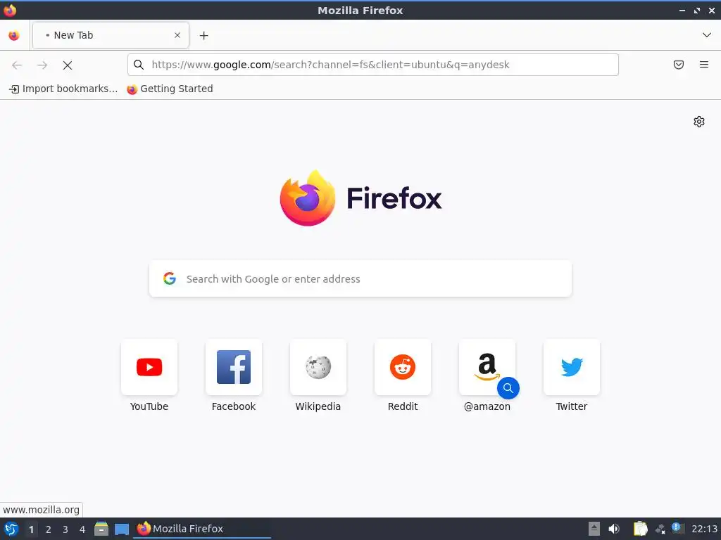Switch to workspace 3

tap(65, 529)
